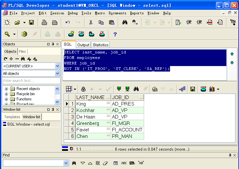Click the Find Next binoculars-arrow icon
Viewport: 239px width, 169px height.
tap(135, 23)
